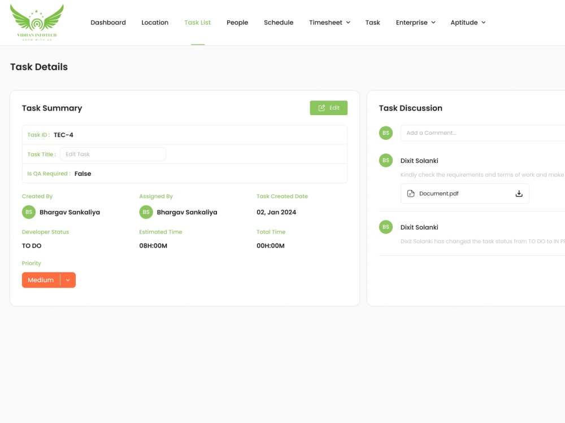Click the Bhargav Sankaliya name under Created By
The width and height of the screenshot is (565, 423).
(69, 212)
